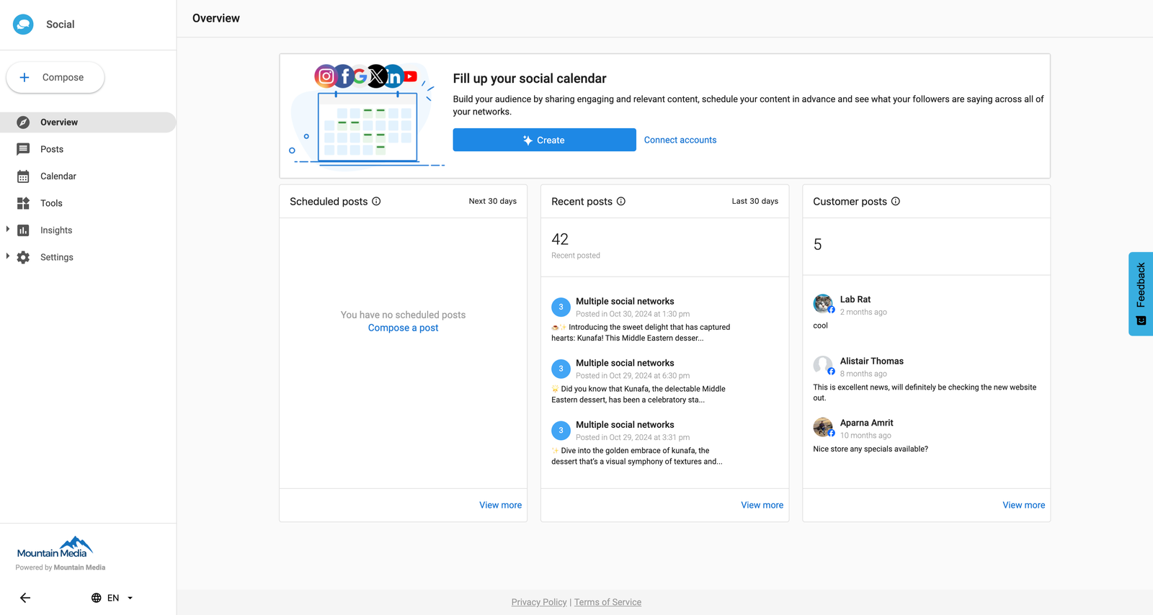The height and width of the screenshot is (615, 1153).
Task: Click info icon beside Customer posts
Action: [x=896, y=202]
